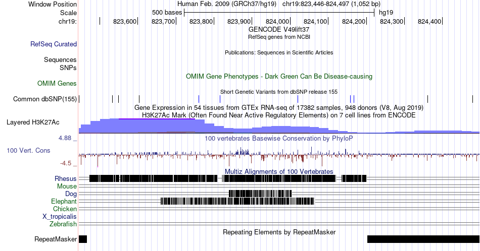Screen dimensions: 480x251
Task: Click the 823,600 ruler coordinate
Action: click(125, 21)
